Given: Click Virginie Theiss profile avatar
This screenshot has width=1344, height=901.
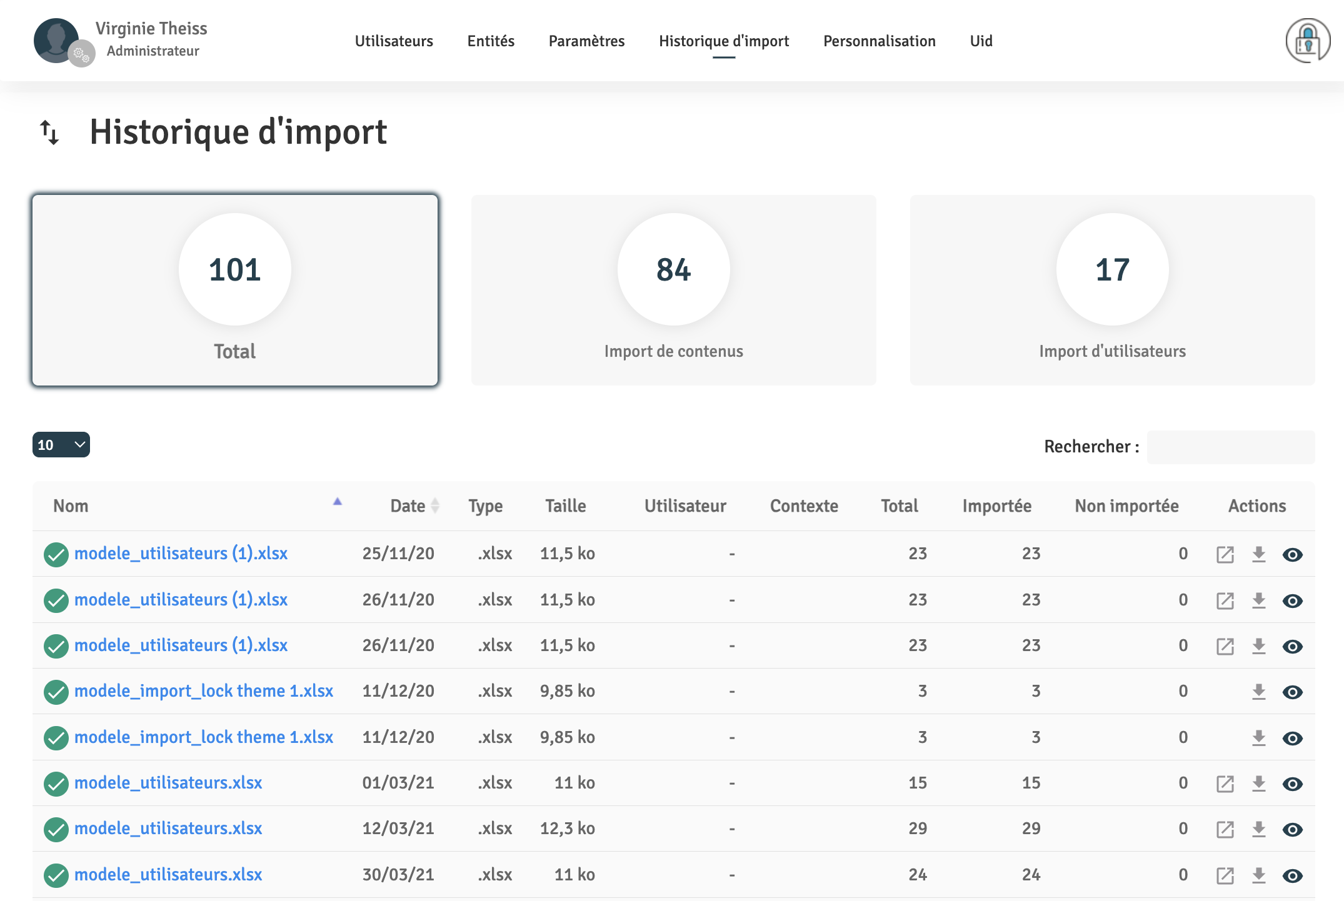Looking at the screenshot, I should click(x=57, y=41).
